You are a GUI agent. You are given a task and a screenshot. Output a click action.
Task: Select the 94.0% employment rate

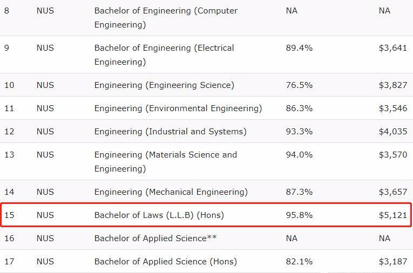(299, 154)
